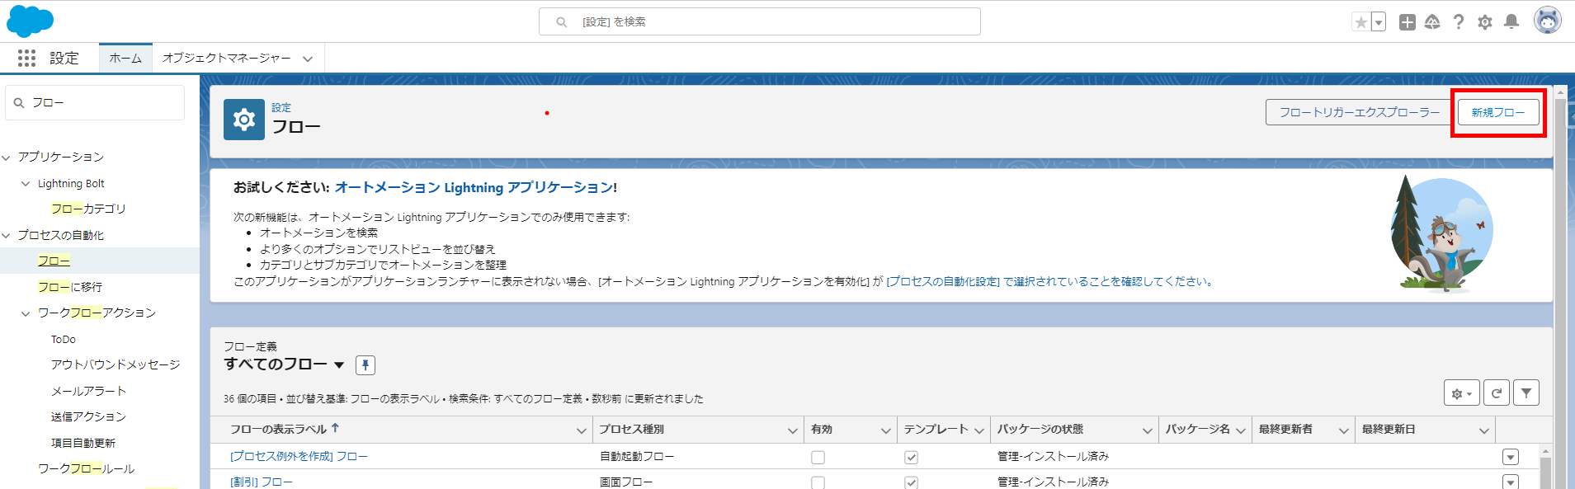Click 自動起動フロー cell text
The height and width of the screenshot is (489, 1575).
pos(637,456)
